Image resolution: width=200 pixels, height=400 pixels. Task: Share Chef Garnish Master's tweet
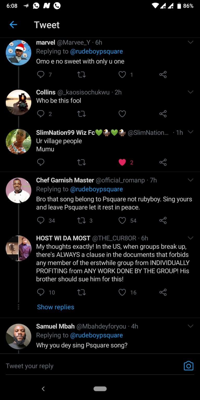coord(163,221)
